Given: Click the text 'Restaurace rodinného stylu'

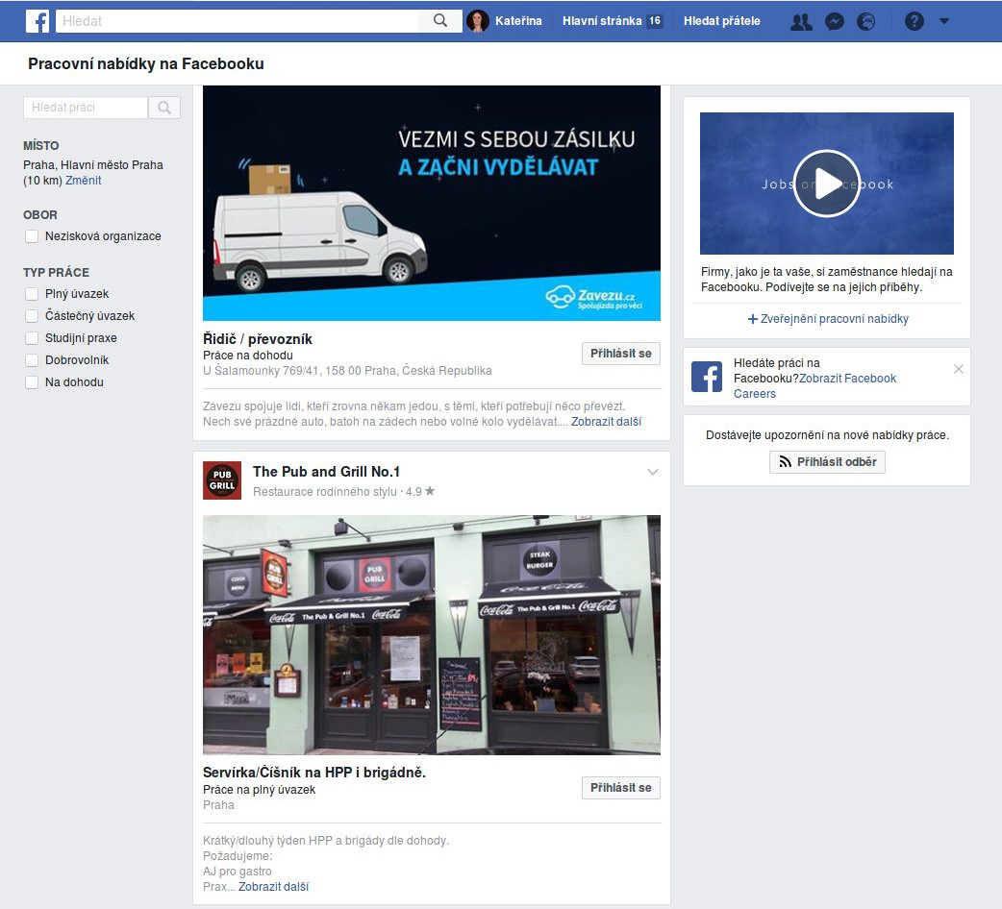Looking at the screenshot, I should [x=325, y=492].
